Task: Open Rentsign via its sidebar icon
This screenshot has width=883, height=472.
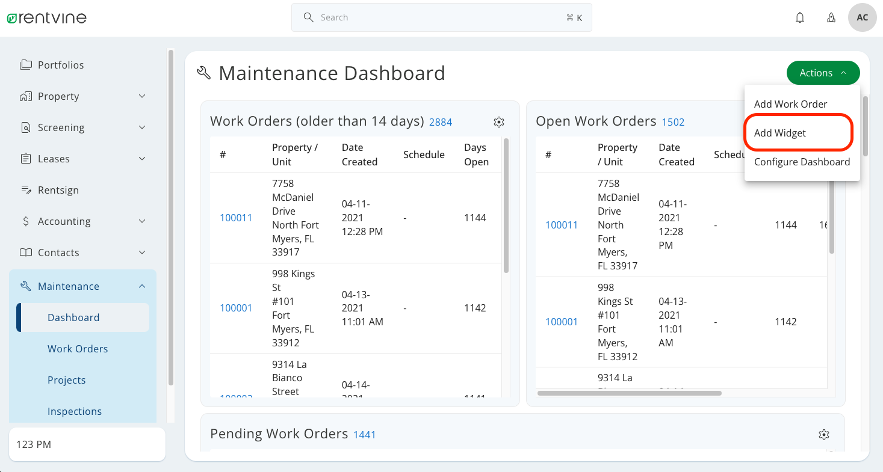Action: pos(25,190)
